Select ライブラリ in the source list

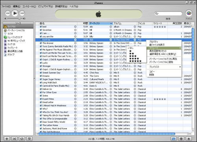click(x=18, y=27)
